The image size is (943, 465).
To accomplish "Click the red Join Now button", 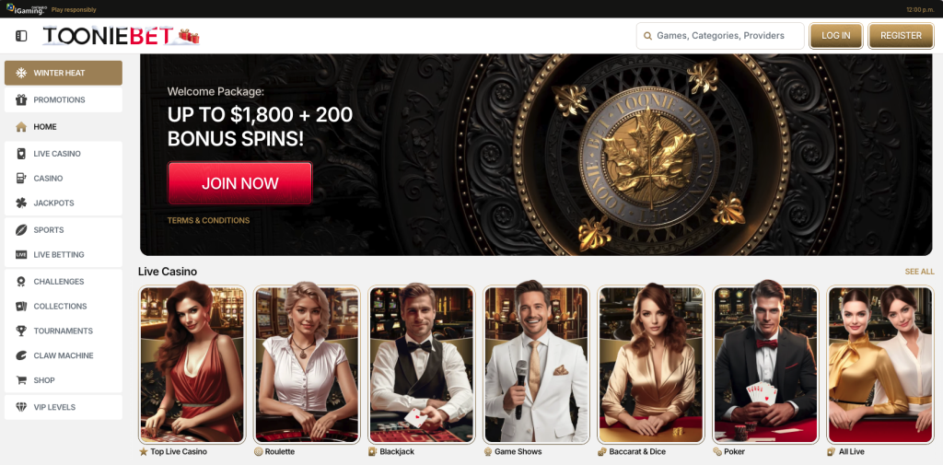I will pyautogui.click(x=240, y=183).
